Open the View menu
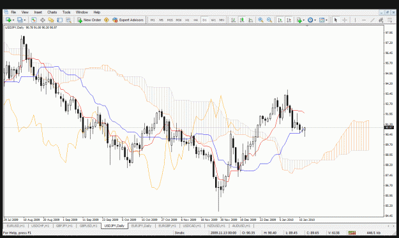Image resolution: width=399 pixels, height=238 pixels. pos(25,12)
